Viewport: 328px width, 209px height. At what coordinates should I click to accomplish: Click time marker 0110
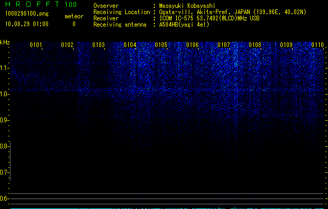coord(318,45)
